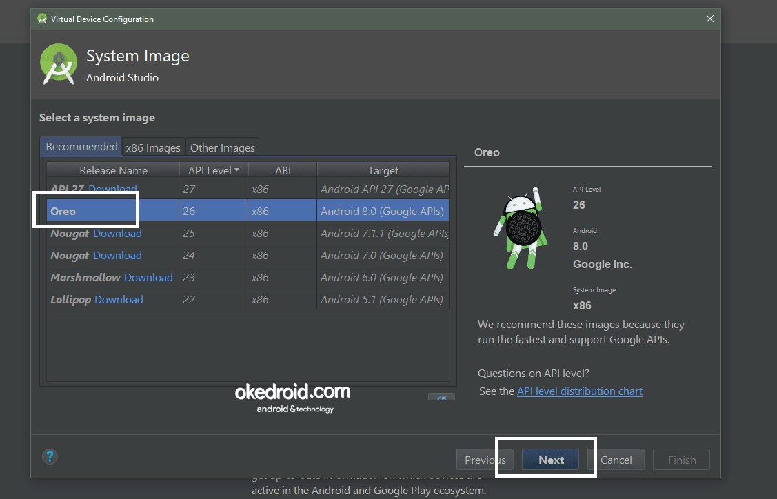Click the ABI column header
Viewport: 777px width, 499px height.
[x=283, y=170]
